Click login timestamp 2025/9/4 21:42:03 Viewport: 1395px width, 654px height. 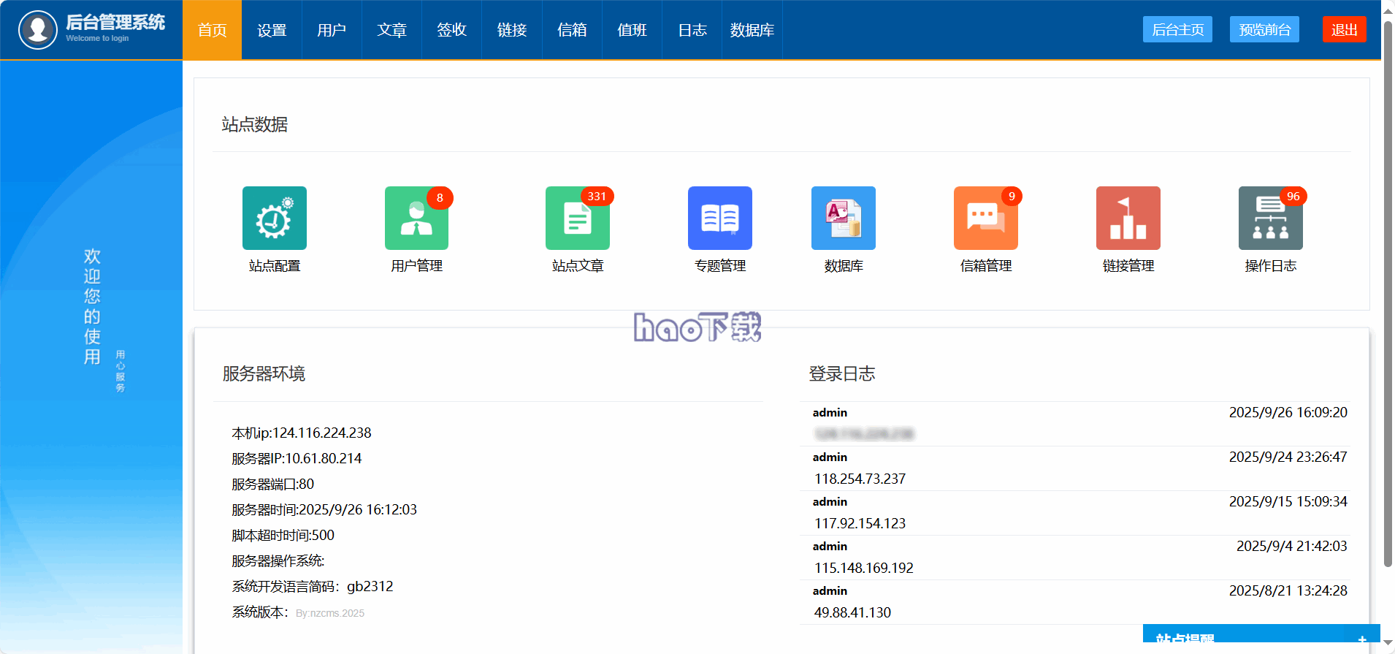click(x=1291, y=546)
